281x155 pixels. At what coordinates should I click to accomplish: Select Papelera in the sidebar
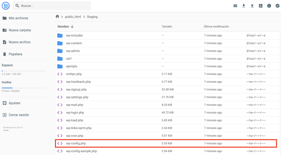tap(15, 54)
